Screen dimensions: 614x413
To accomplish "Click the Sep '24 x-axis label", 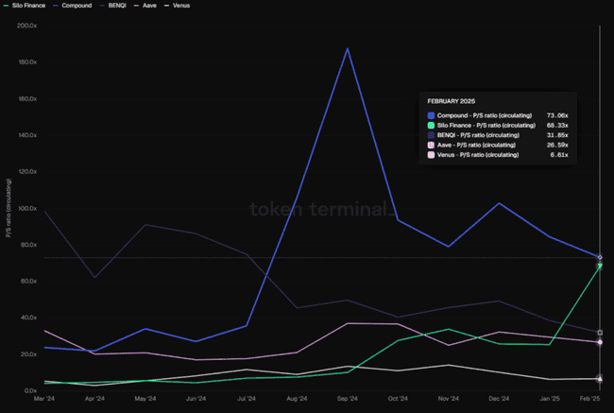I will [x=348, y=399].
